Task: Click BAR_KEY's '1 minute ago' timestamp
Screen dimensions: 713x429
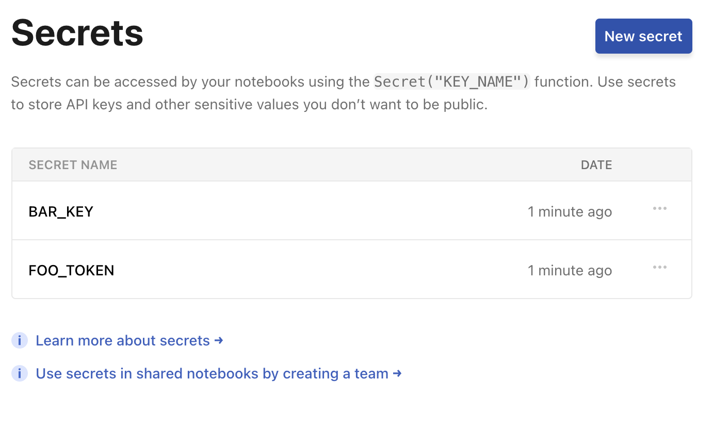Action: click(x=570, y=211)
